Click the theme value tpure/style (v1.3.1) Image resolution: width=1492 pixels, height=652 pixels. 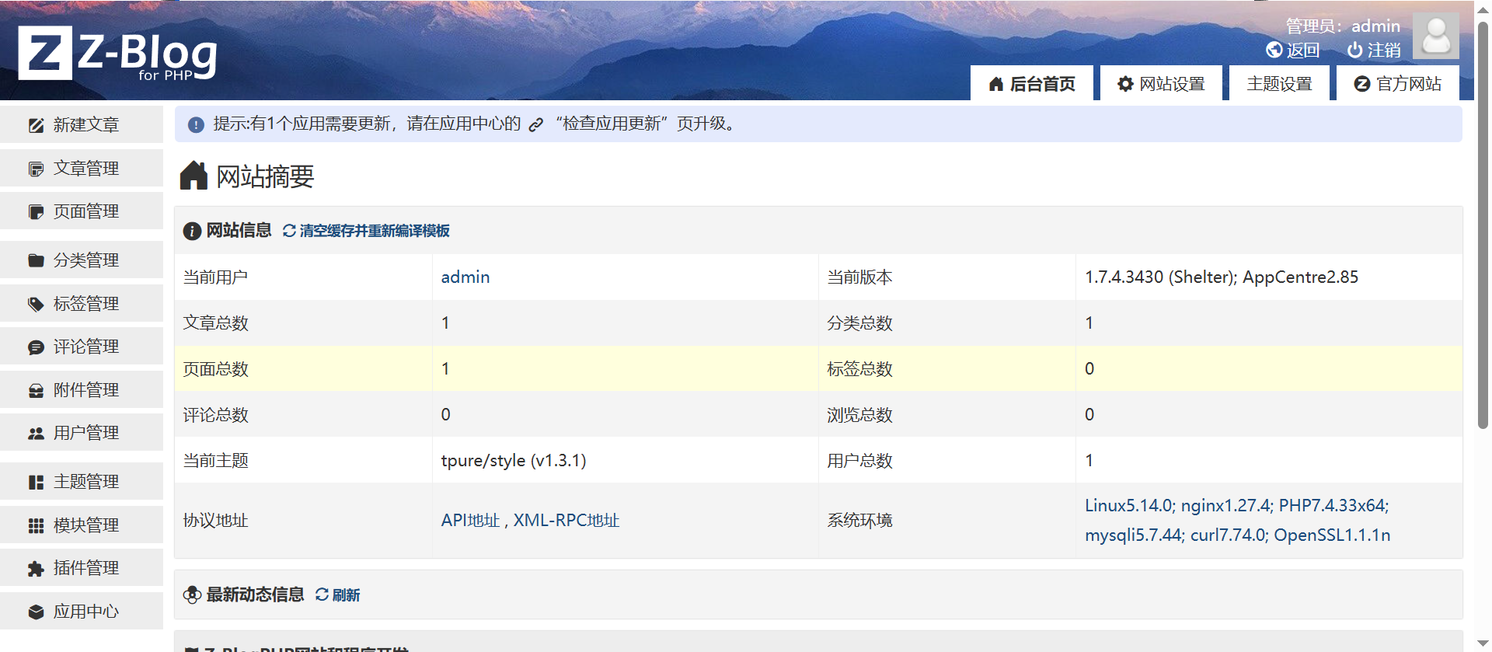pyautogui.click(x=513, y=461)
